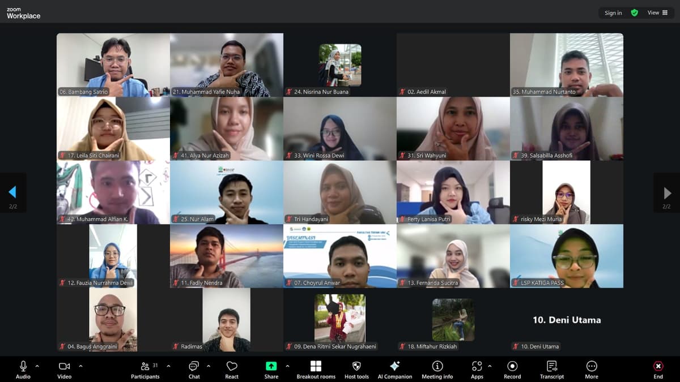
Task: Go to next gallery page arrow
Action: (x=667, y=193)
